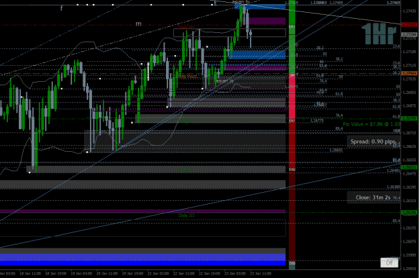Click the 1.26955 price scale value
This screenshot has height=278, width=420.
click(x=409, y=93)
